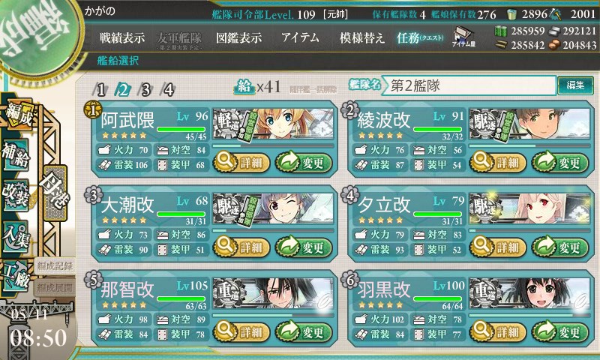
Task: Open the 改装 remodel sidebar icon
Action: point(16,195)
